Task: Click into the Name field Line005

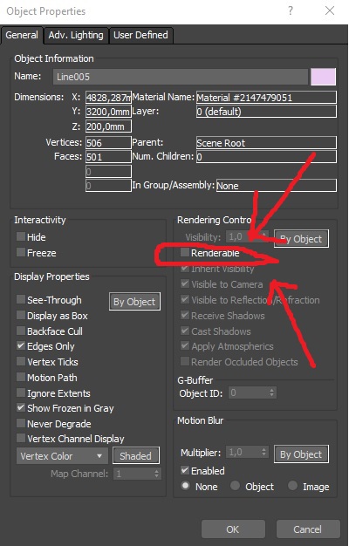Action: pyautogui.click(x=181, y=77)
